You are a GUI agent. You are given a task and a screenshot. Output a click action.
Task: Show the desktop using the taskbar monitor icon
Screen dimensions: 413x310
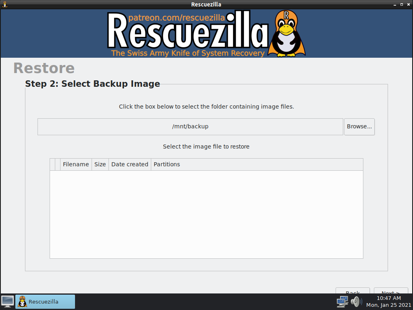[8, 301]
